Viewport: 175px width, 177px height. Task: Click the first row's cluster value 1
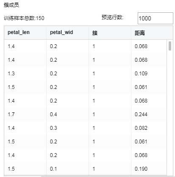(94, 46)
